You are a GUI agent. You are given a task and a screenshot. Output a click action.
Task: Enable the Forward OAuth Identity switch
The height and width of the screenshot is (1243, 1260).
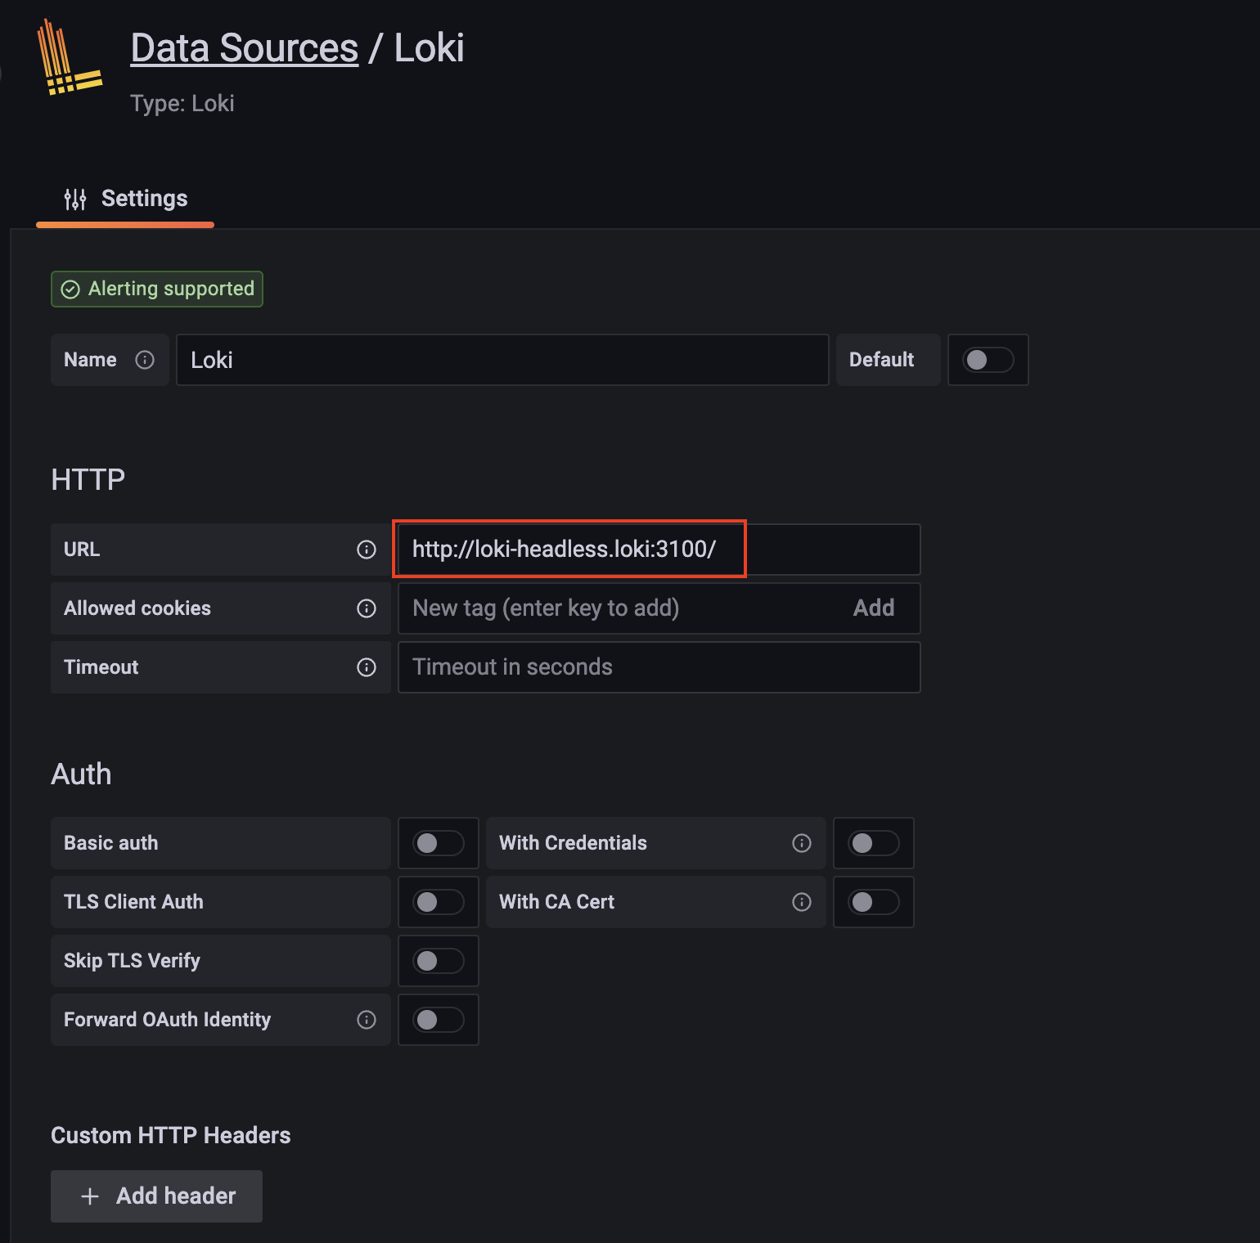click(x=439, y=1020)
